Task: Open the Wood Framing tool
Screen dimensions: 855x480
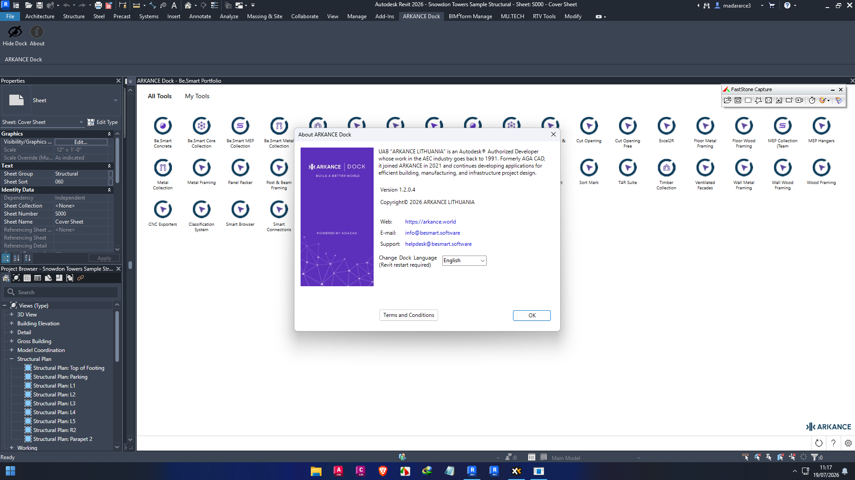Action: [821, 172]
